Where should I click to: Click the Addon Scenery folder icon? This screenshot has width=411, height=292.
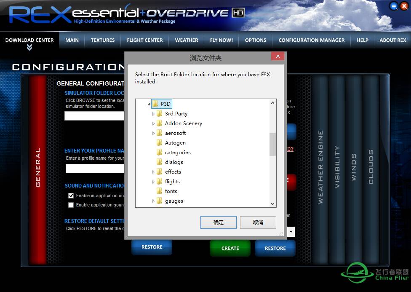coord(160,123)
